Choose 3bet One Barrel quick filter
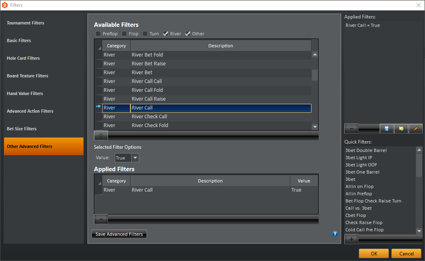The height and width of the screenshot is (261, 425). pyautogui.click(x=362, y=172)
